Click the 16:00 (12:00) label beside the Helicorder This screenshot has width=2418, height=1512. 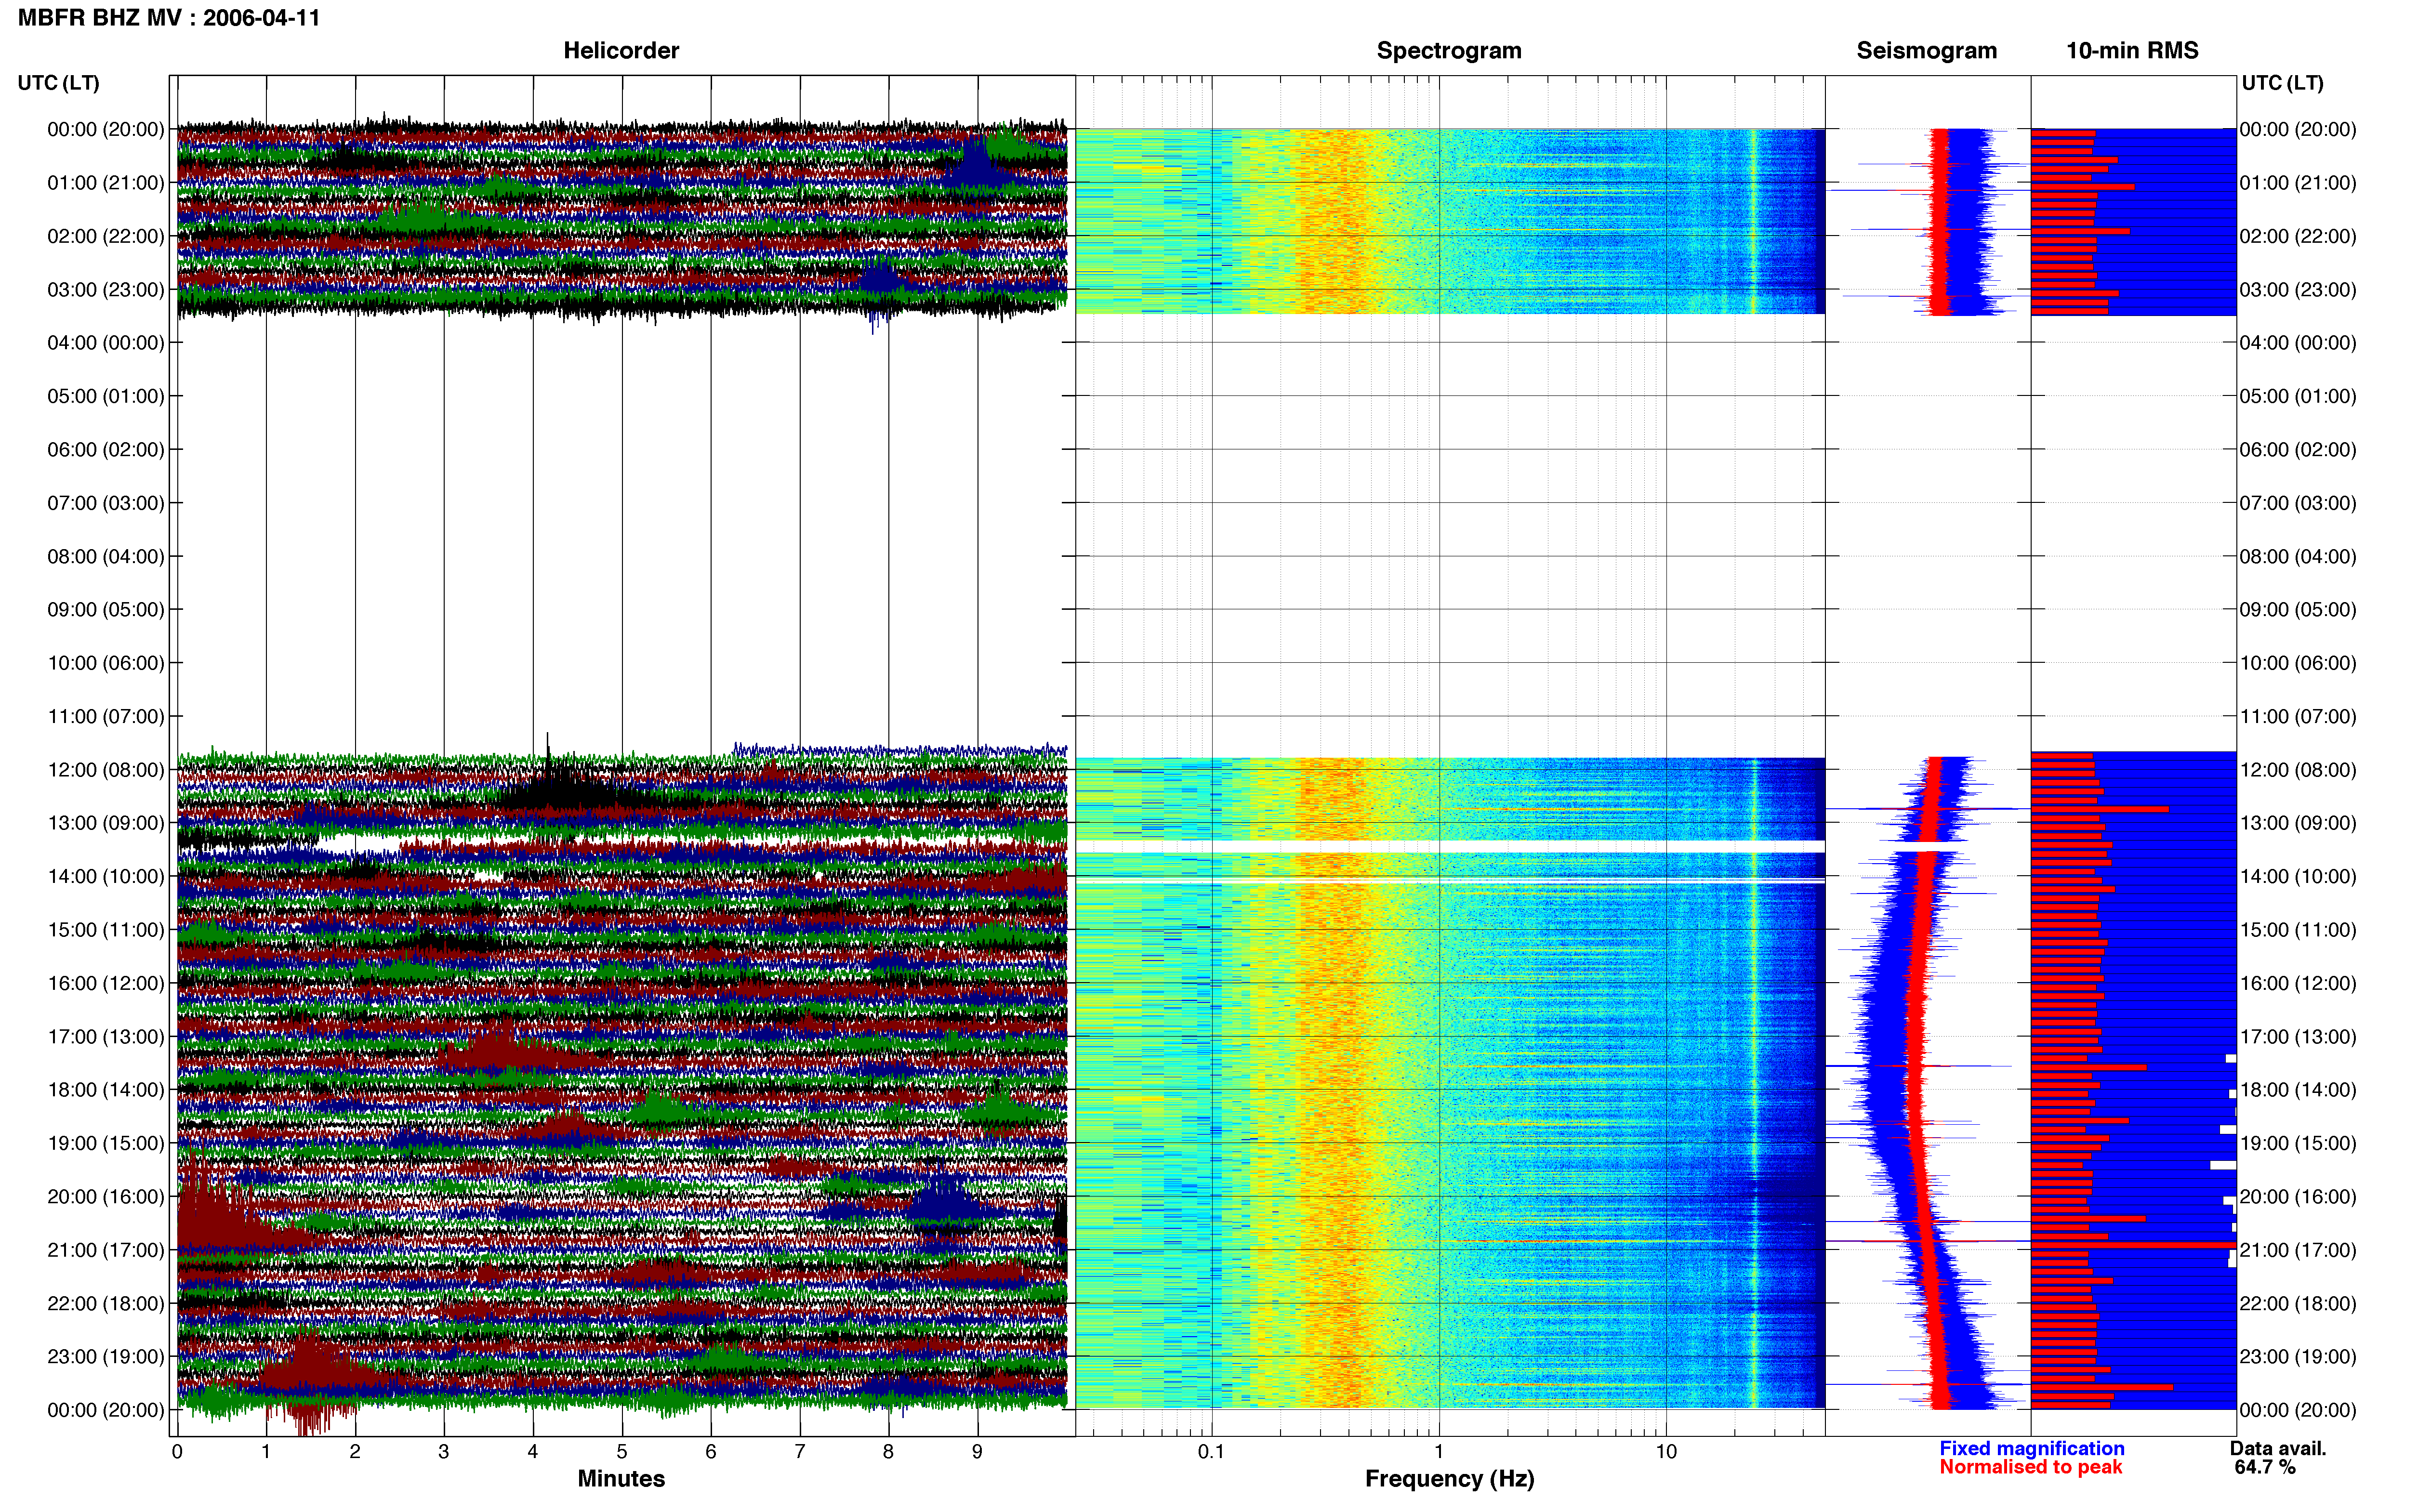point(106,983)
